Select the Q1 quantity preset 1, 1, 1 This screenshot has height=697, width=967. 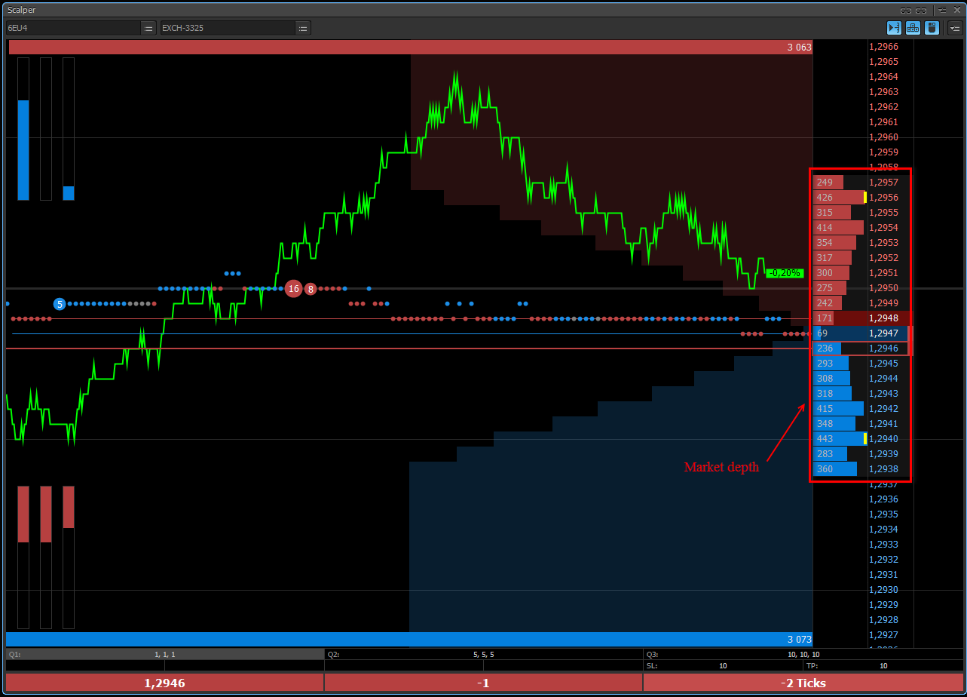coord(164,655)
